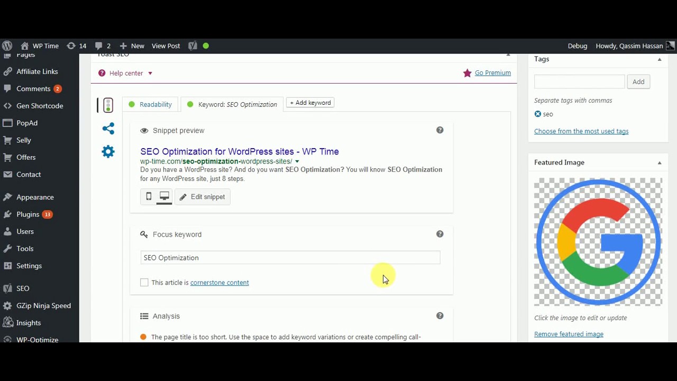
Task: Open the Go Premium link
Action: click(493, 72)
